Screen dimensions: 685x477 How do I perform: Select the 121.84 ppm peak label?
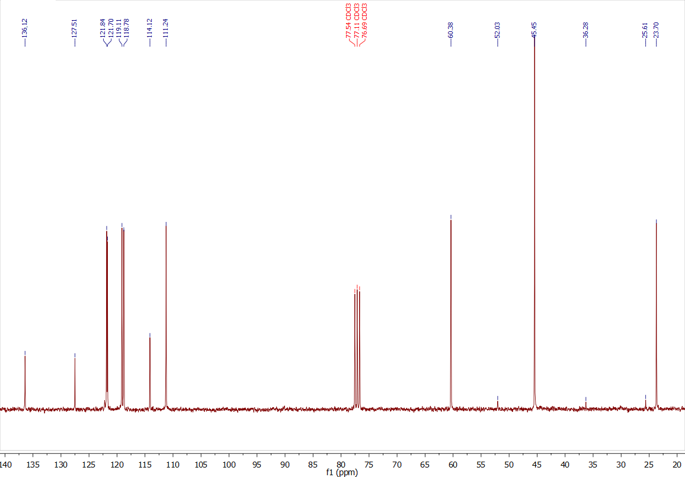(101, 28)
